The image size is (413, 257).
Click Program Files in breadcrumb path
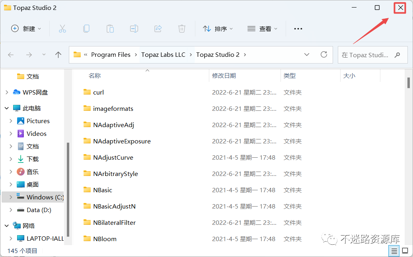point(111,55)
